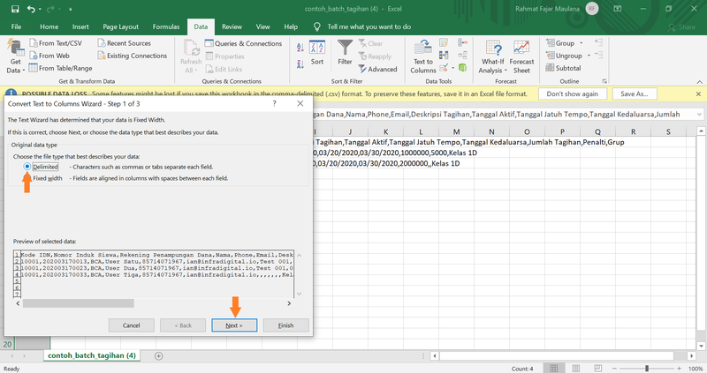Screen dimensions: 707x373
Task: Choose From Table/Range
Action: click(61, 69)
